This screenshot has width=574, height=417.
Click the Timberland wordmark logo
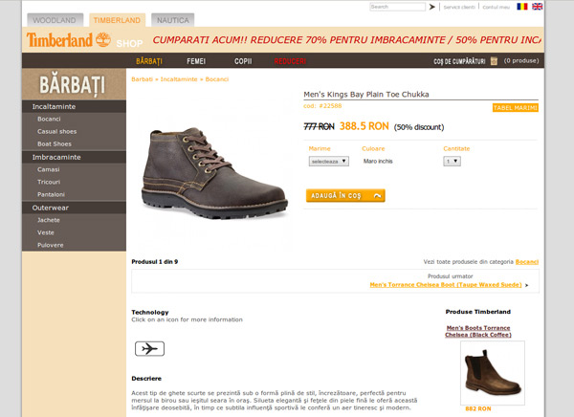pyautogui.click(x=59, y=40)
